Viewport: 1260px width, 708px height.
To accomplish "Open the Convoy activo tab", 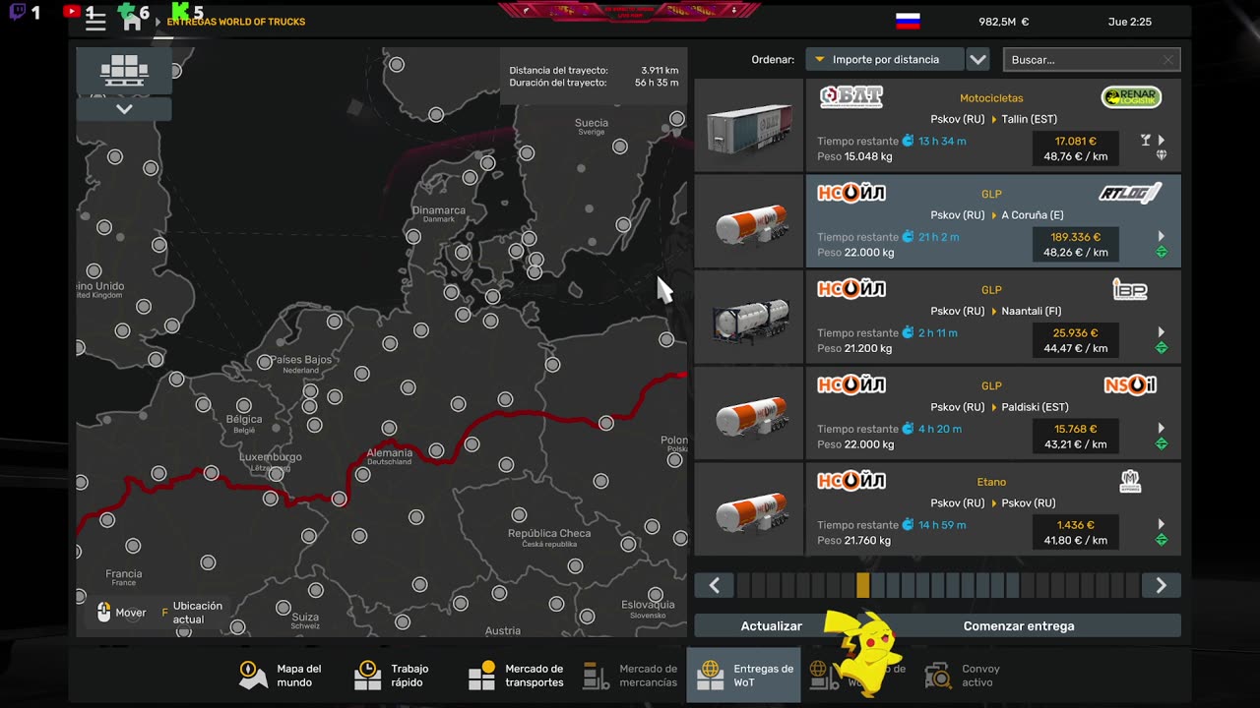I will (x=962, y=676).
